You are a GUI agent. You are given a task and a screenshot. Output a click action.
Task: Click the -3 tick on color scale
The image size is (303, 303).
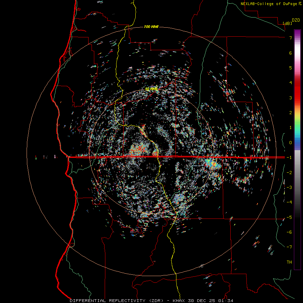[289, 188]
